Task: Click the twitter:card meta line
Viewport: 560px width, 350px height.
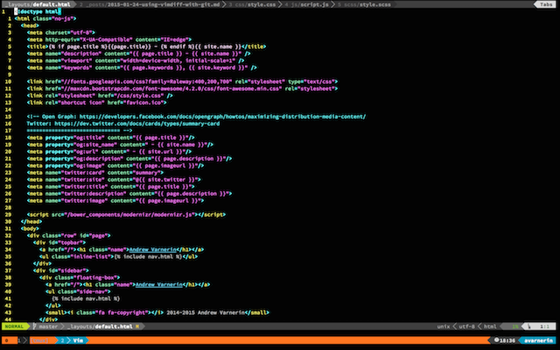Action: [95, 172]
